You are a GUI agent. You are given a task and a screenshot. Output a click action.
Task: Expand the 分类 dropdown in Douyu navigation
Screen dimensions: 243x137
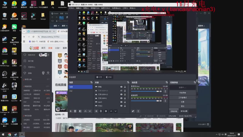click(x=58, y=48)
